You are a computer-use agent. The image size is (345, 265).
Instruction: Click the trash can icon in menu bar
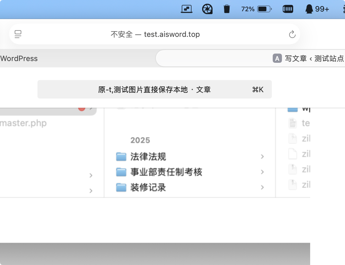227,9
